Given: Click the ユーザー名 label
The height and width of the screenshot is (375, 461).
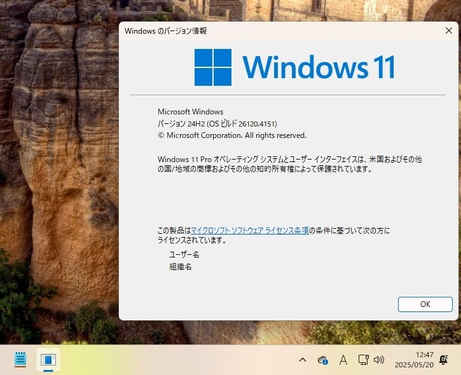Looking at the screenshot, I should tap(184, 254).
